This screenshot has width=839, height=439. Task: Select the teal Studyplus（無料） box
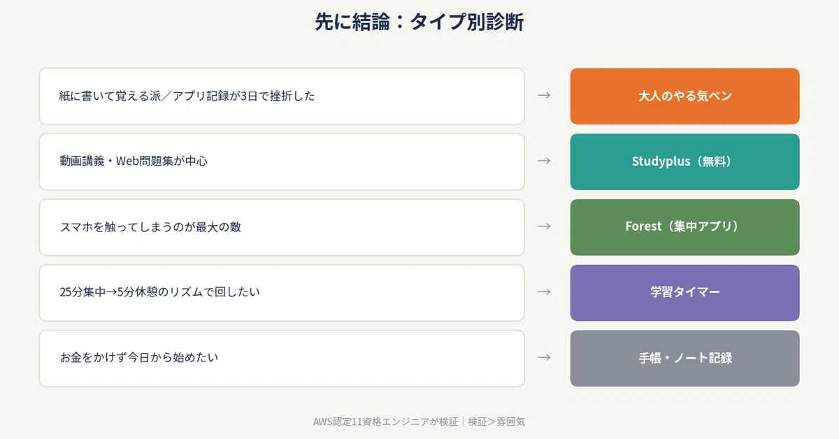click(684, 161)
